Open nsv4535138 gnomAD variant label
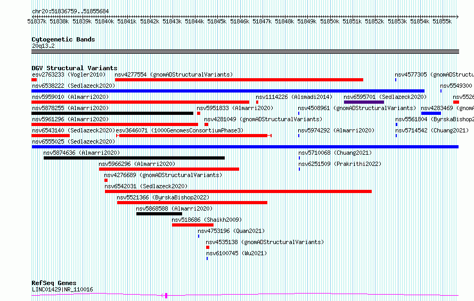 pos(265,242)
